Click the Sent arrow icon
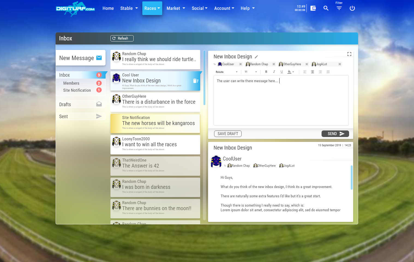414x262 pixels. (x=99, y=116)
